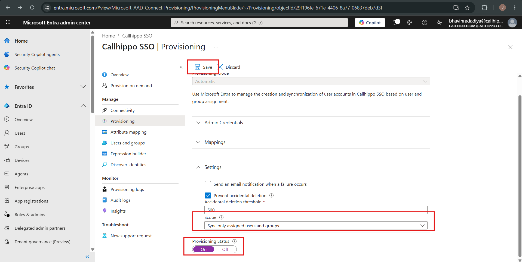This screenshot has height=262, width=522.
Task: Click the search resources box
Action: pyautogui.click(x=259, y=23)
